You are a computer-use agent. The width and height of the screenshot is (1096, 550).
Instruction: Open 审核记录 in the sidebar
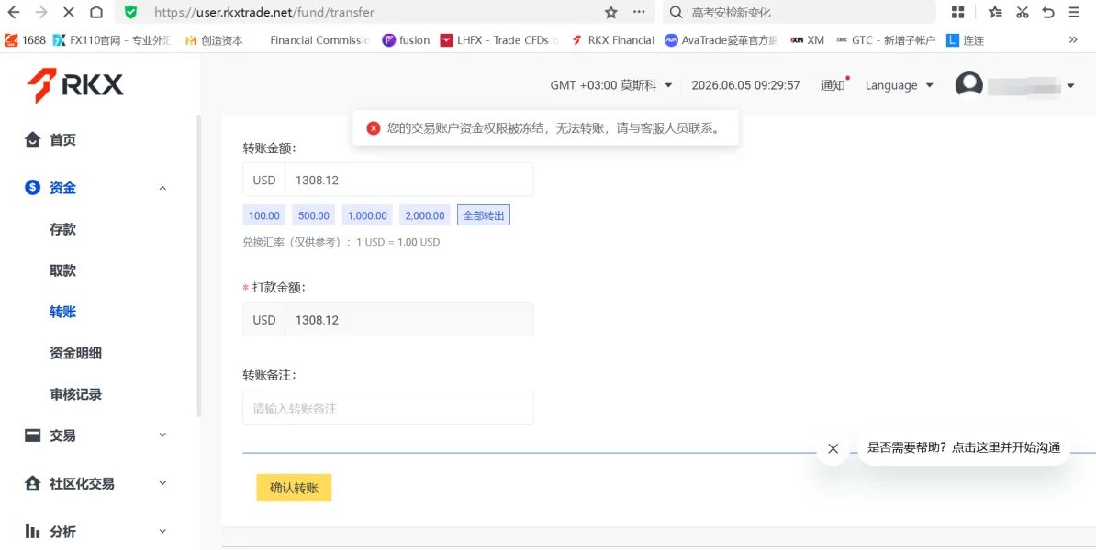coord(75,394)
